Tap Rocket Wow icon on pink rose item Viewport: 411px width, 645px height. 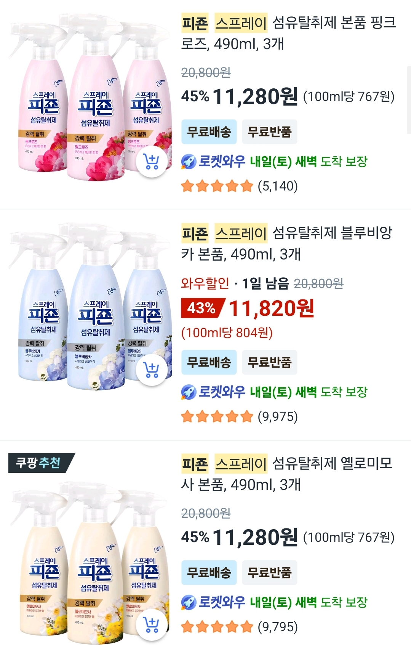tap(188, 162)
